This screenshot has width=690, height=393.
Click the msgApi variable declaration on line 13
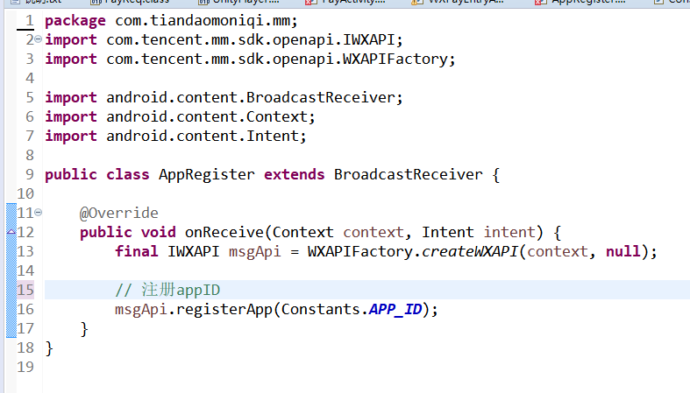click(254, 251)
